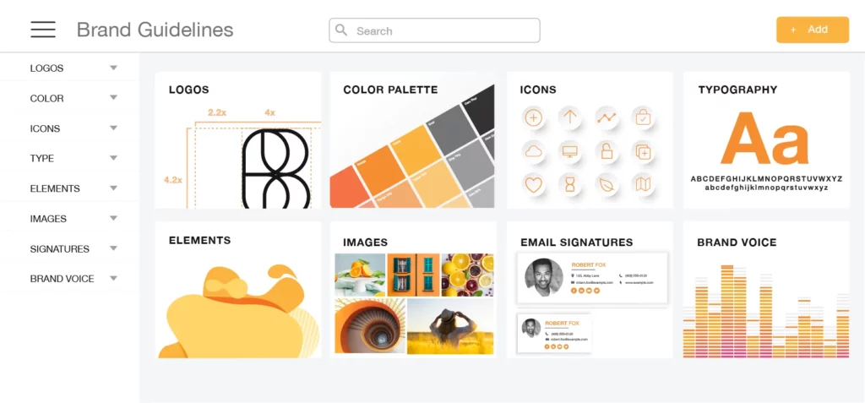Image resolution: width=865 pixels, height=403 pixels.
Task: Click the cloud icon
Action: click(534, 150)
